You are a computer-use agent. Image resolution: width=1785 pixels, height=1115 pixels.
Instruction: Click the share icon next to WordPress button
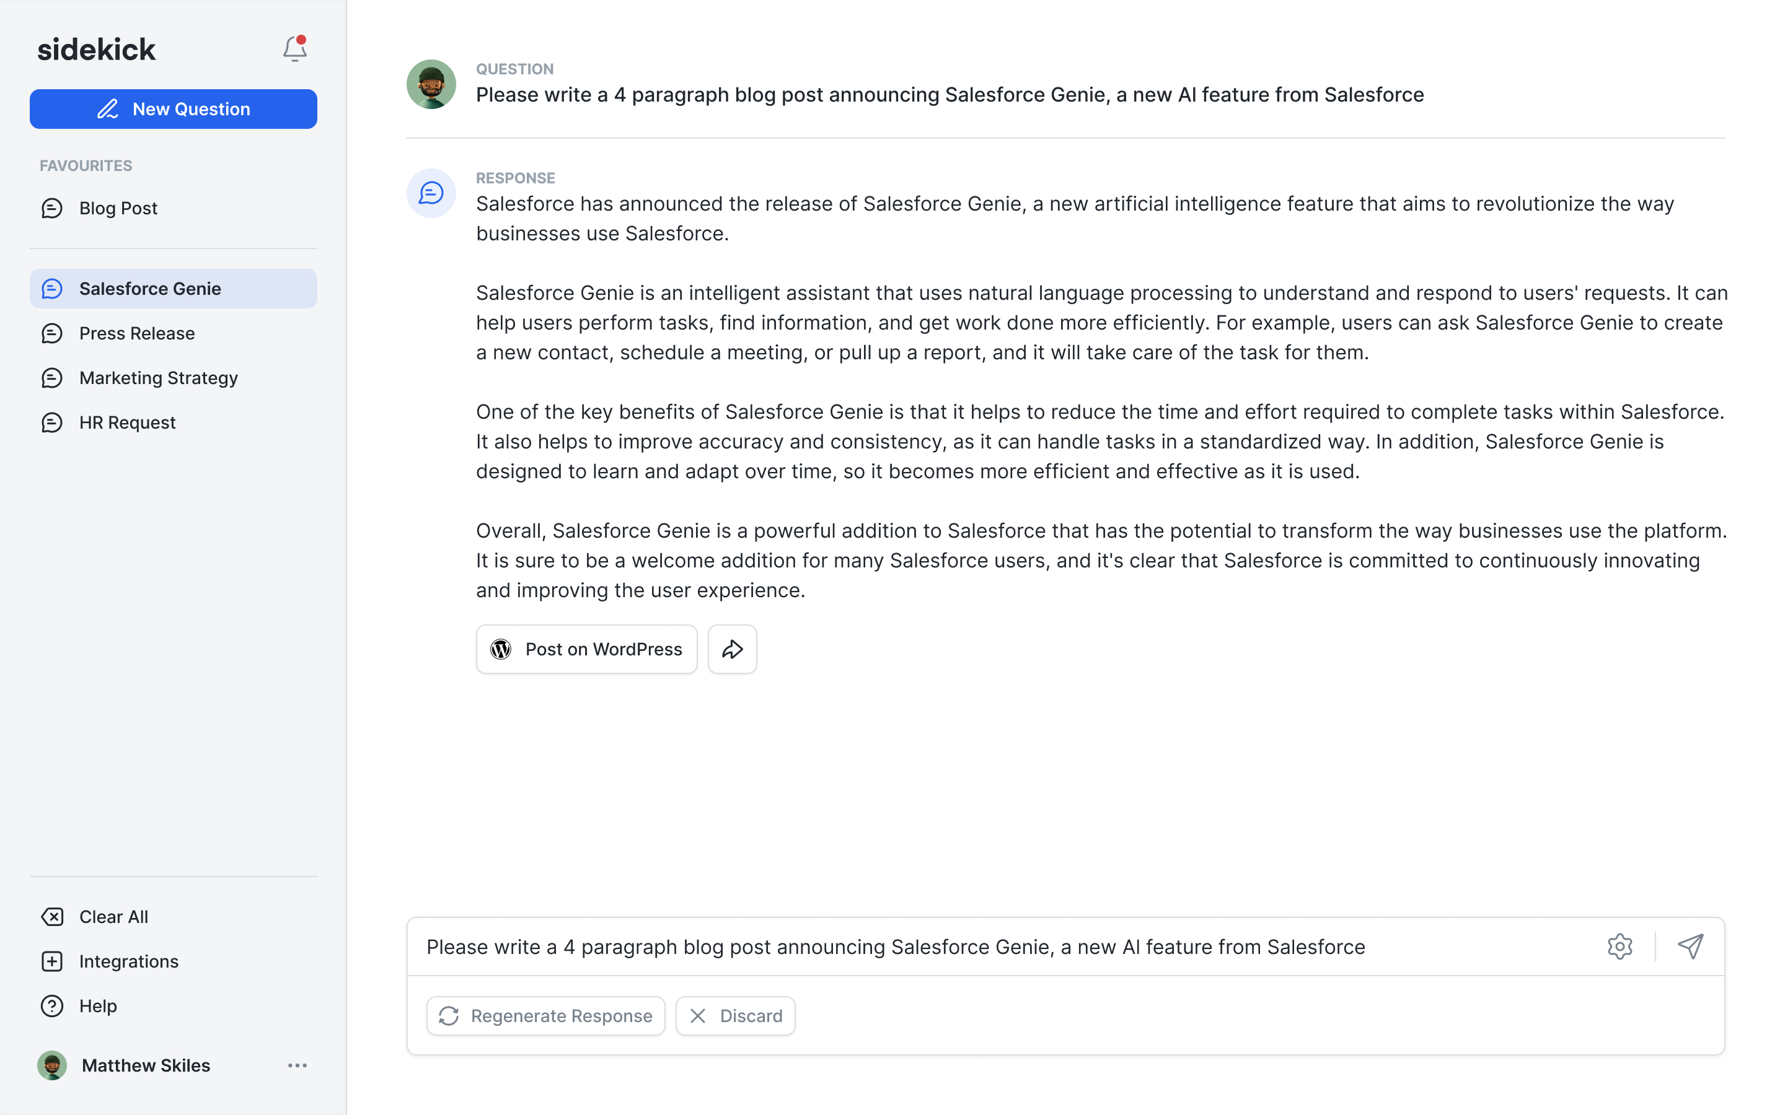coord(734,649)
